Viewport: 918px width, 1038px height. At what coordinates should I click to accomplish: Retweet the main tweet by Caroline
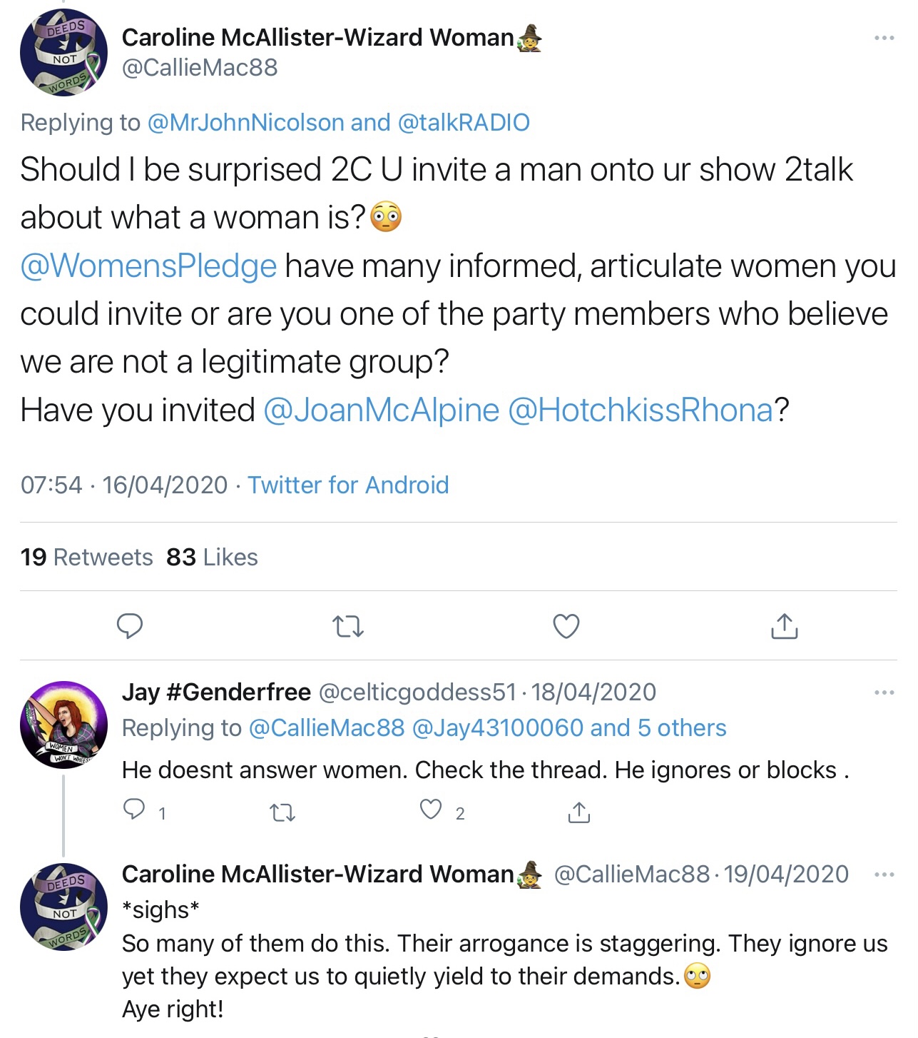point(348,627)
